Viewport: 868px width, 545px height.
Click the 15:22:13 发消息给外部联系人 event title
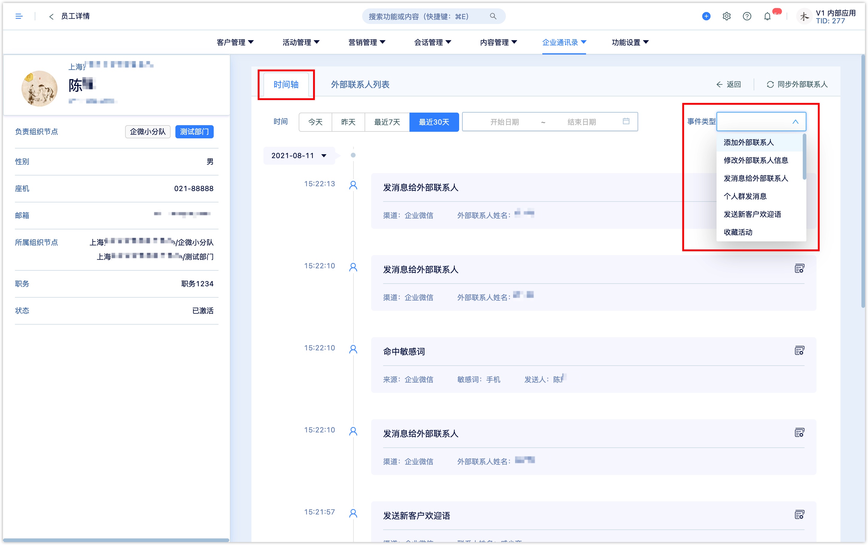420,187
